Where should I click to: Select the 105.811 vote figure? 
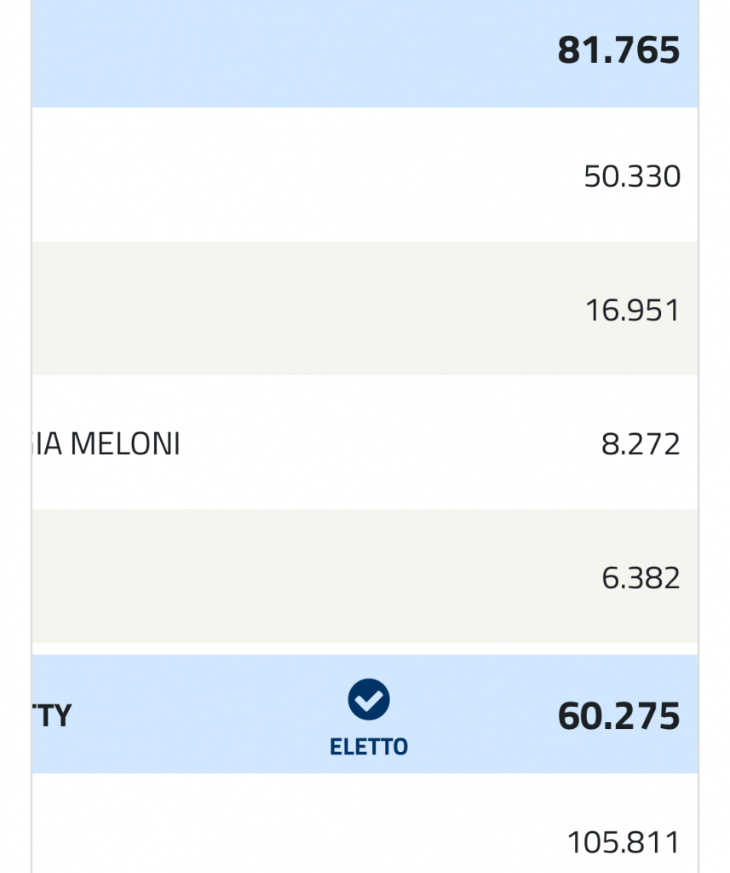(624, 841)
